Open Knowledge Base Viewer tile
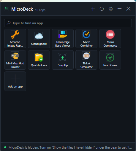This screenshot has height=151, width=136. [63, 39]
